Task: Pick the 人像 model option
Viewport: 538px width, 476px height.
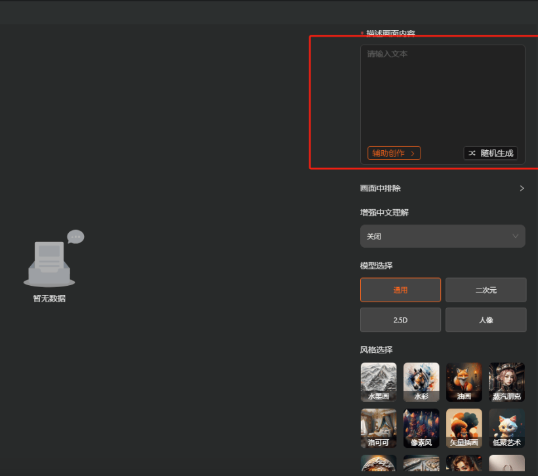Action: [x=486, y=320]
